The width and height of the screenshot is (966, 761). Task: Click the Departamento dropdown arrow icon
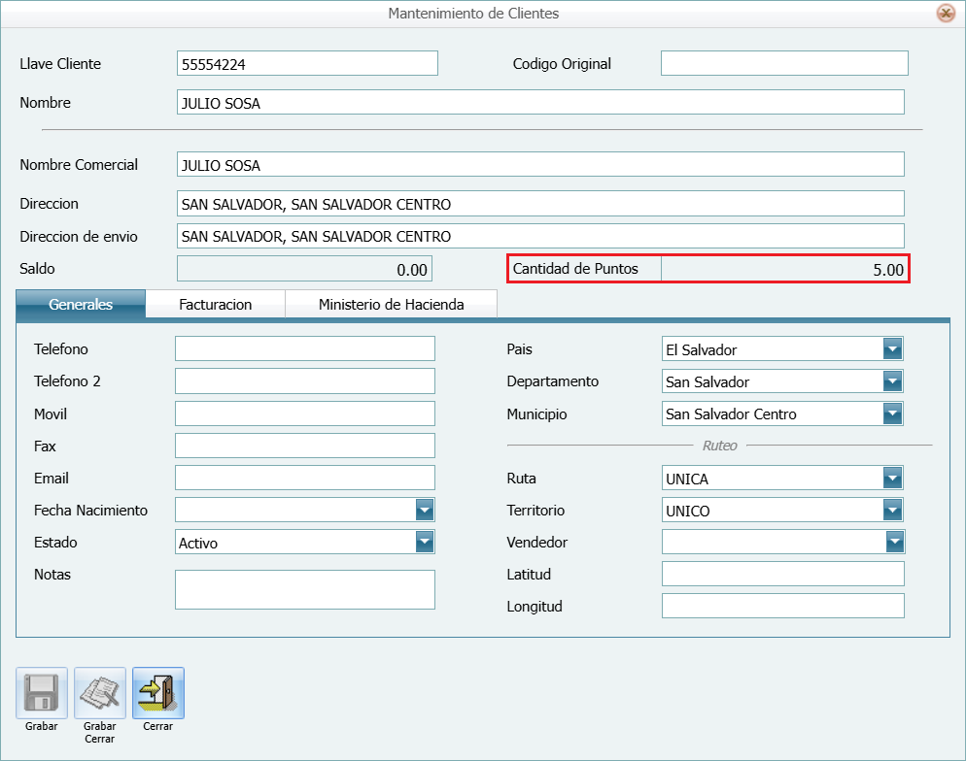coord(894,380)
